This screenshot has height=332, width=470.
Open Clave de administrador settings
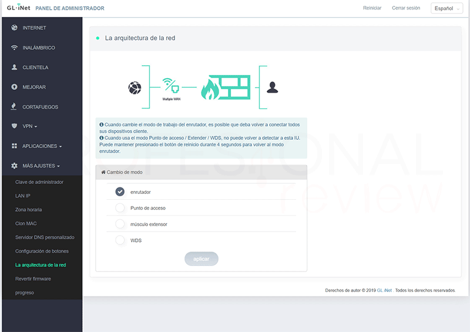(x=39, y=182)
